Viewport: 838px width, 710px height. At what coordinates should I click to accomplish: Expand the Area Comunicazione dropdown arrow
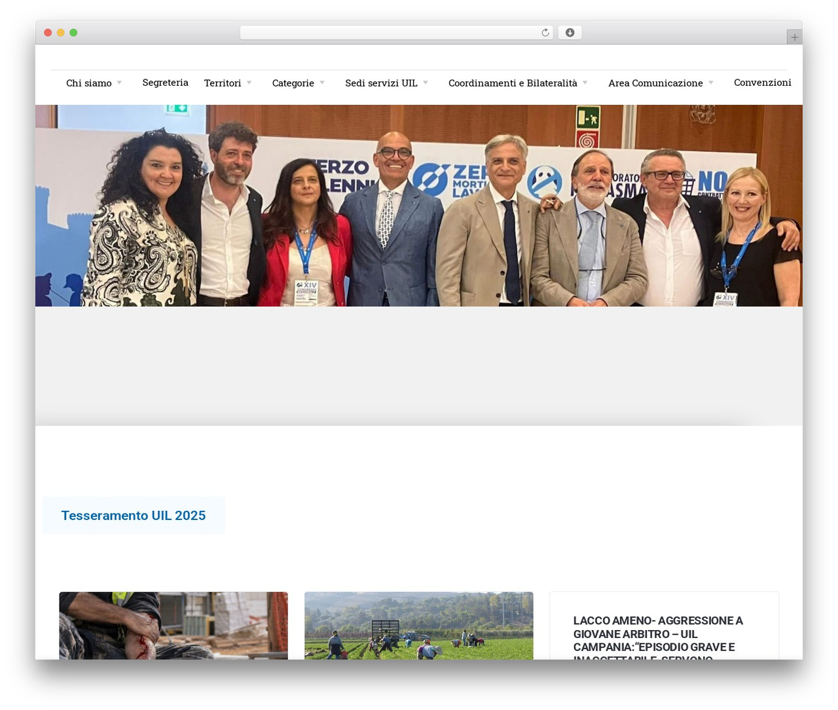[711, 83]
